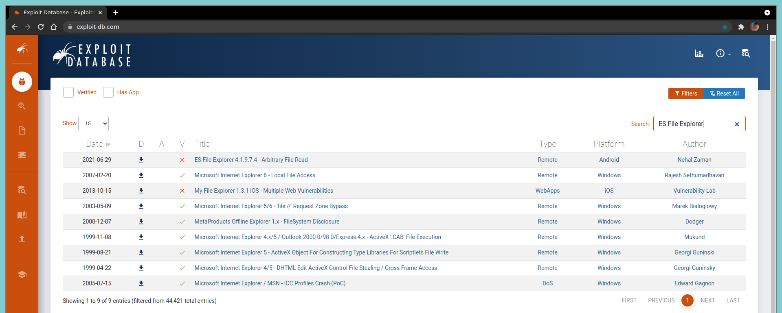Open the SearchSploit Manual book icon
The height and width of the screenshot is (313, 782).
click(22, 215)
